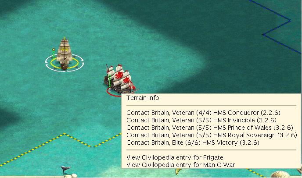Viewport: 302px width, 178px height.
Task: Contact Britain via HMS Invincible entry
Action: click(x=201, y=120)
